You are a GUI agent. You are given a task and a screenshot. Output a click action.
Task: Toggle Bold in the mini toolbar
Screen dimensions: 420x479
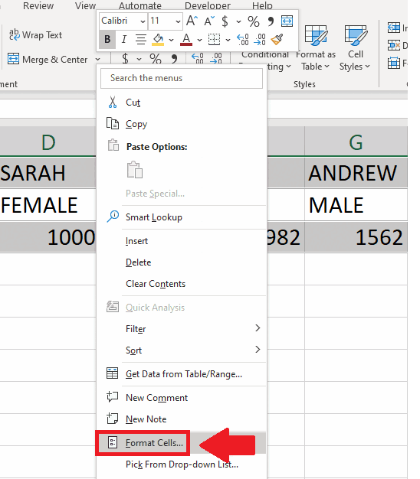pos(107,40)
